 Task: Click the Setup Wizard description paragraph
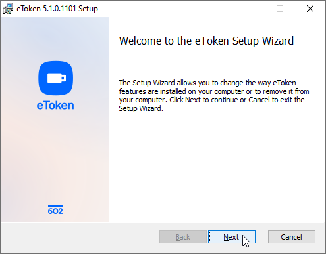(214, 95)
